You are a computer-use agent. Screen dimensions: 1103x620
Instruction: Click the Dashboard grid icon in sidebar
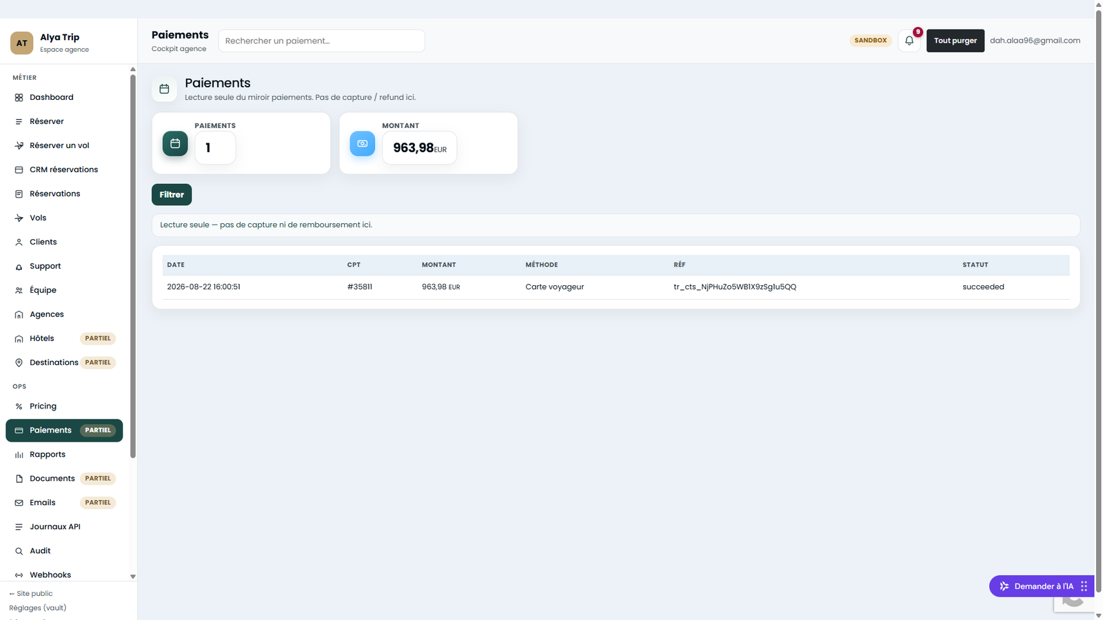(19, 98)
